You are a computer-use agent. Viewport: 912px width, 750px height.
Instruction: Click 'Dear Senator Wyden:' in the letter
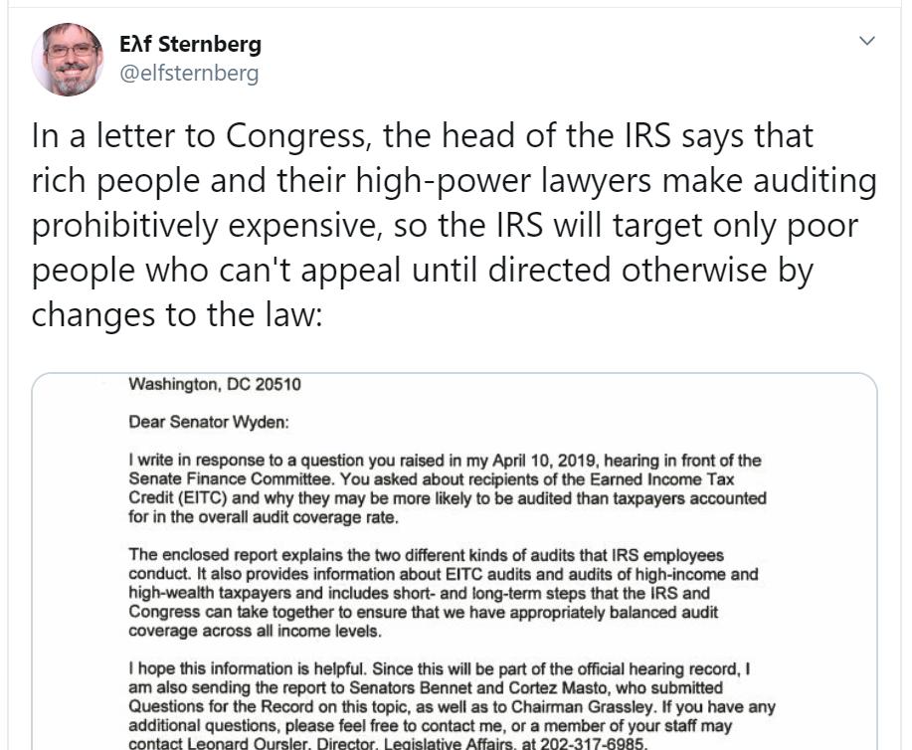(209, 422)
